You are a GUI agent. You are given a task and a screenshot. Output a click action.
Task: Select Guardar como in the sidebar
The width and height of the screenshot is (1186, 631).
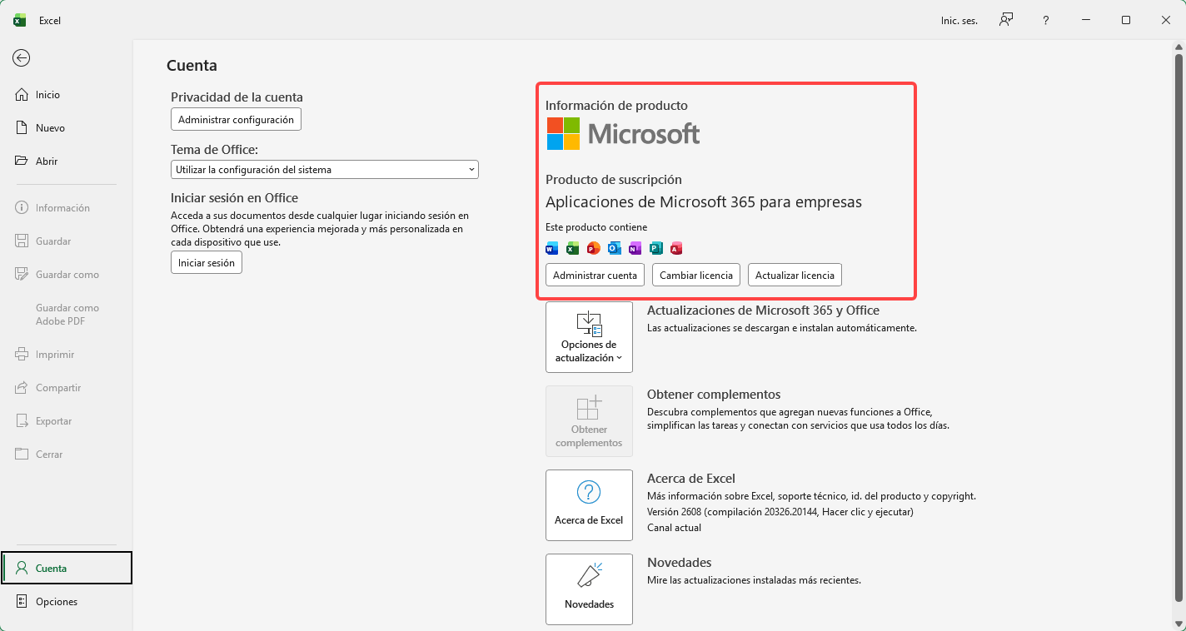pos(67,275)
